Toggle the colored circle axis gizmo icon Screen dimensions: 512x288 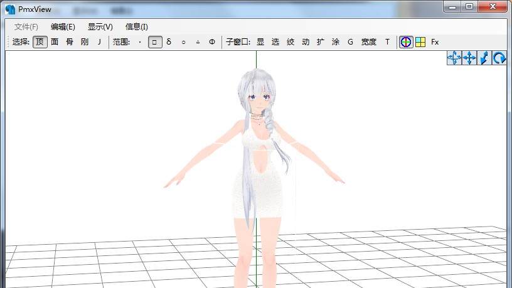[x=406, y=42]
